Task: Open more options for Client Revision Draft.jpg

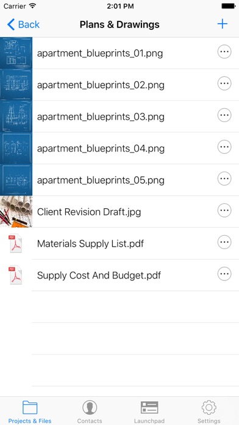Action: coord(224,210)
